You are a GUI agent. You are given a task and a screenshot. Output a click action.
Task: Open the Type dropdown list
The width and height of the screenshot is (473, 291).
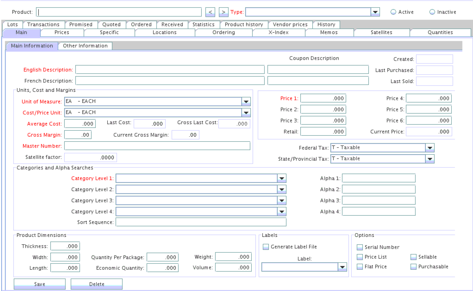pos(375,12)
